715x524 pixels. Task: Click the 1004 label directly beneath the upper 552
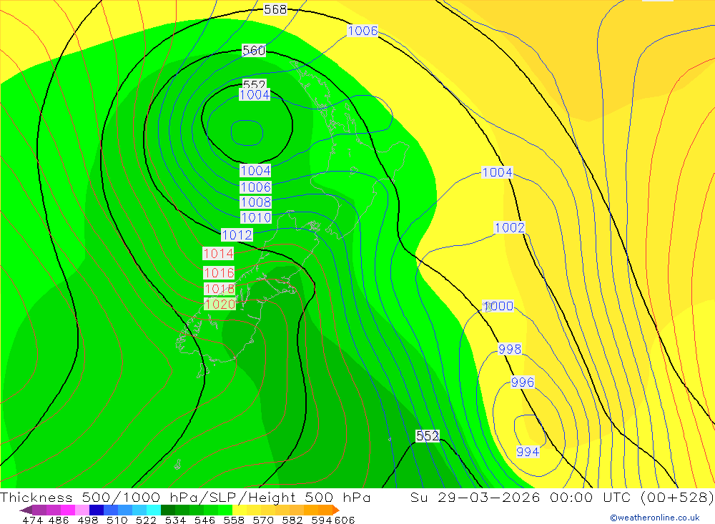[255, 94]
